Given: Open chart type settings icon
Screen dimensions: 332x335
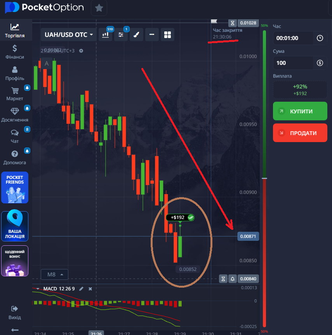Looking at the screenshot, I should 105,35.
